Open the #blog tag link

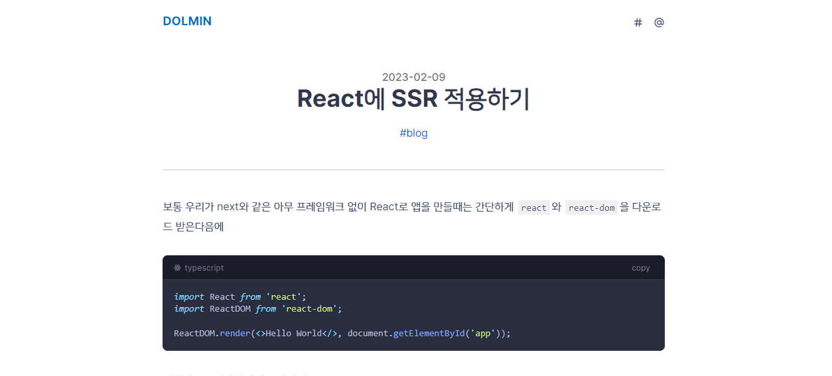coord(413,133)
